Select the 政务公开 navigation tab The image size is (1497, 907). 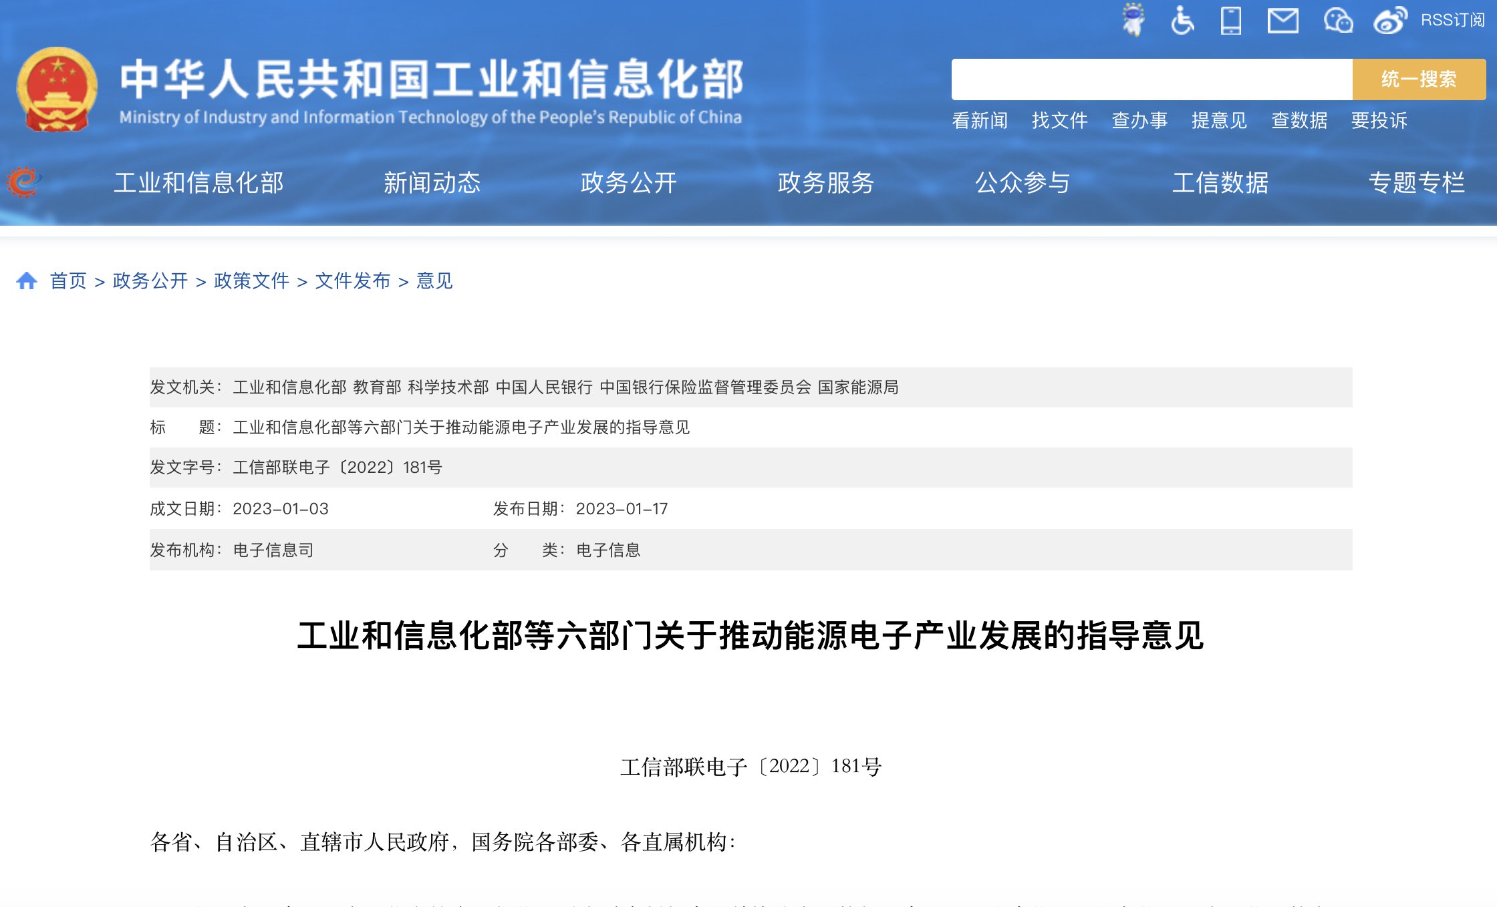coord(628,182)
